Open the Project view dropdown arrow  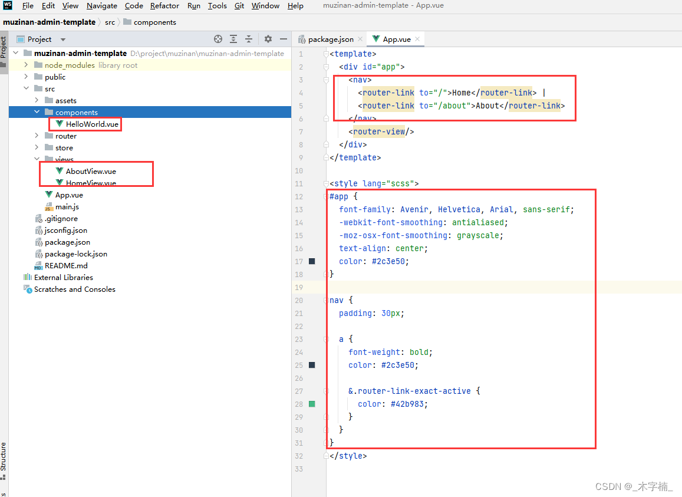point(63,40)
